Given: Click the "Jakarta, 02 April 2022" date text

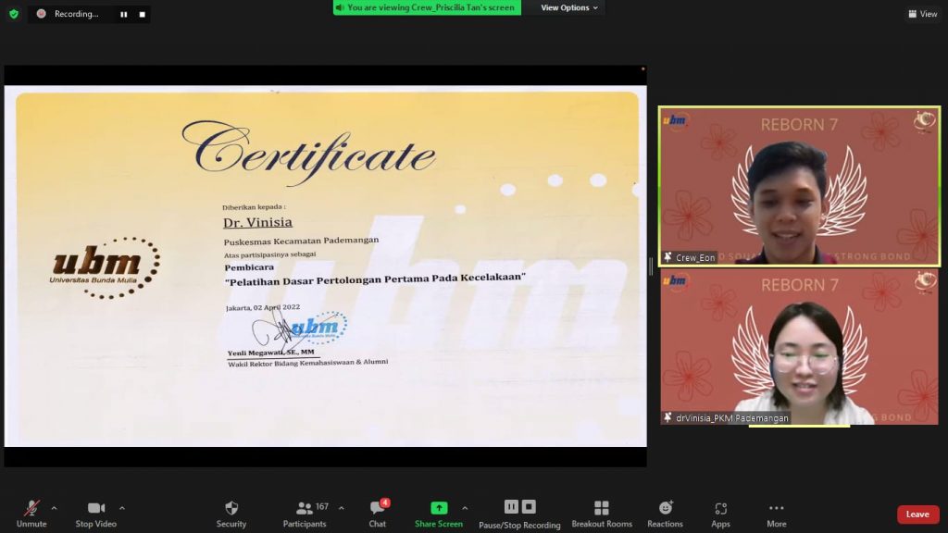Looking at the screenshot, I should click(263, 307).
